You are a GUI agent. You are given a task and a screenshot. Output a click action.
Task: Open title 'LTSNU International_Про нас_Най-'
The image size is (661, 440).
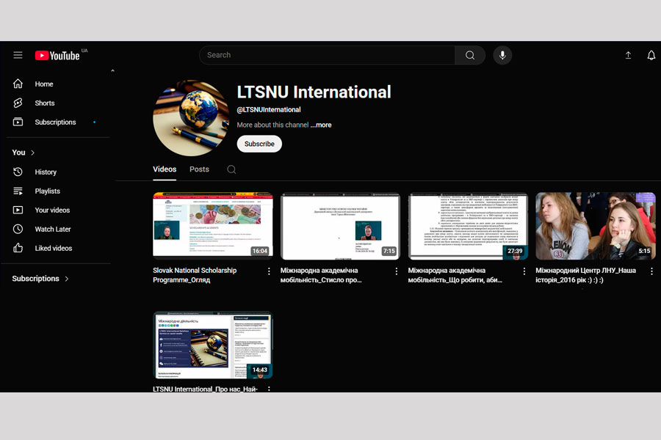[x=205, y=389]
